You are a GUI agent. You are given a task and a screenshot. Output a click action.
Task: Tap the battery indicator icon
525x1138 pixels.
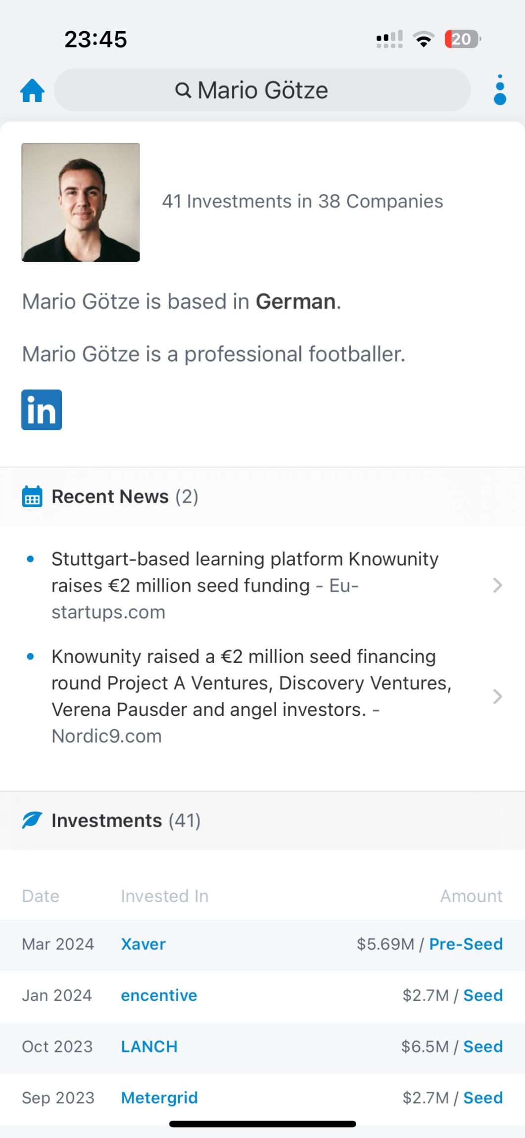462,39
